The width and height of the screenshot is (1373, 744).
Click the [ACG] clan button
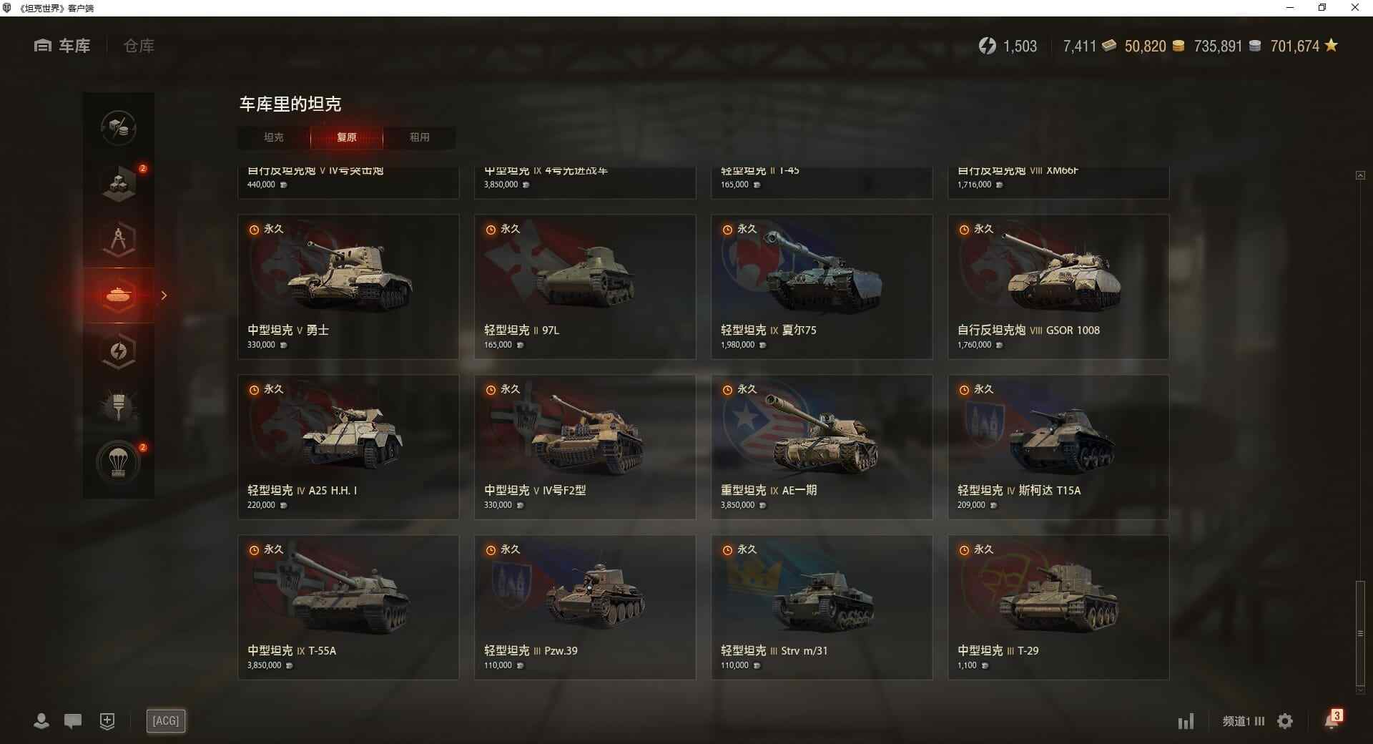pos(166,720)
